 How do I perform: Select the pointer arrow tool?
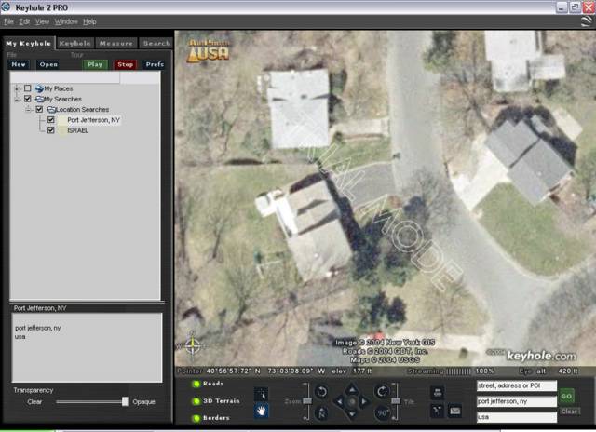(261, 394)
